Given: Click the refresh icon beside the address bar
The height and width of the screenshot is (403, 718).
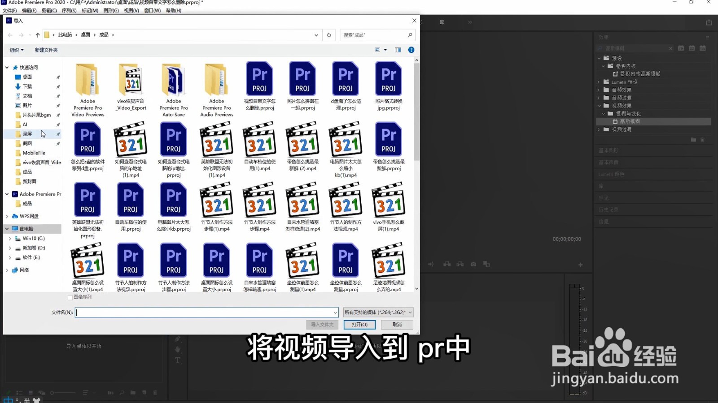Looking at the screenshot, I should (329, 35).
